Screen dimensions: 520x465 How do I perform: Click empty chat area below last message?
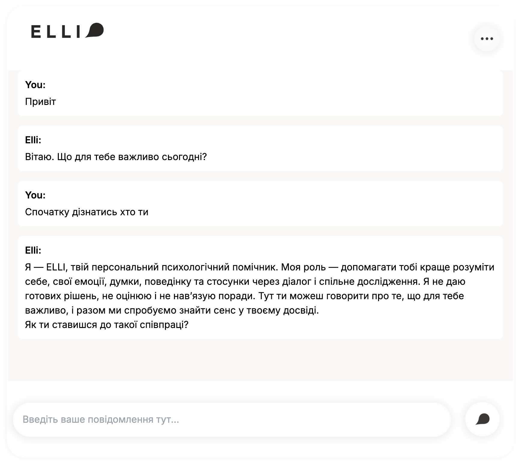(x=260, y=360)
